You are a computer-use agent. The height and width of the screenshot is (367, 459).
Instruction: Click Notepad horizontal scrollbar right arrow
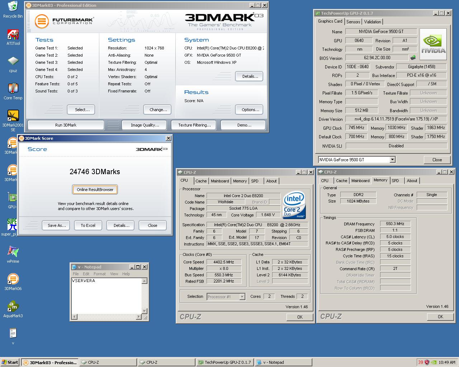coord(139,316)
